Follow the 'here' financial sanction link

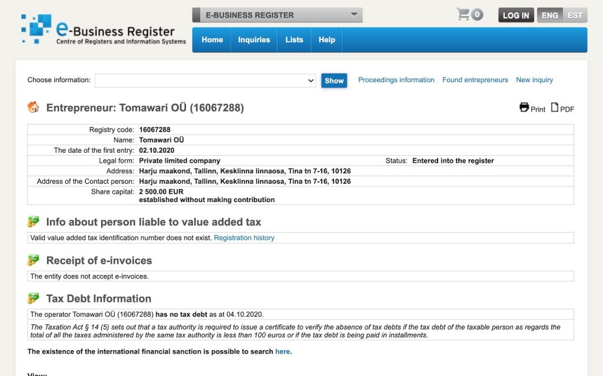pyautogui.click(x=283, y=351)
